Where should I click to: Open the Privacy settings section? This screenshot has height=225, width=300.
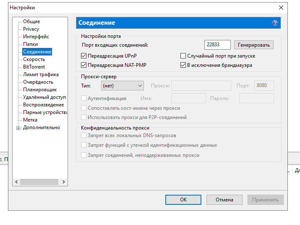[x=31, y=29]
